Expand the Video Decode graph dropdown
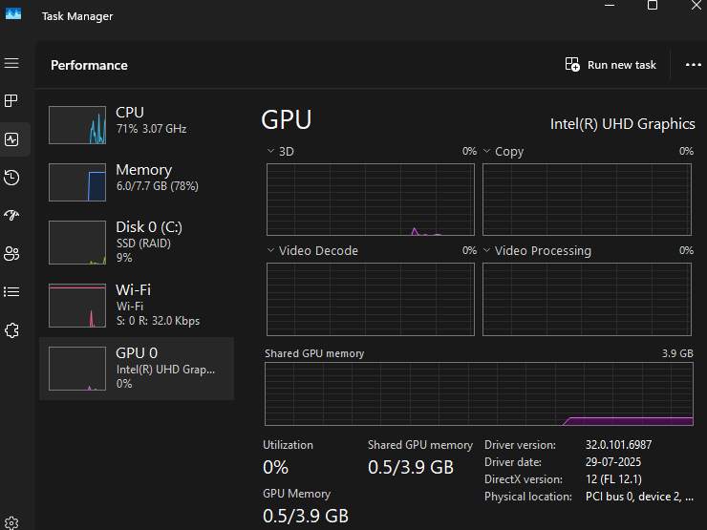The width and height of the screenshot is (707, 530). (270, 250)
